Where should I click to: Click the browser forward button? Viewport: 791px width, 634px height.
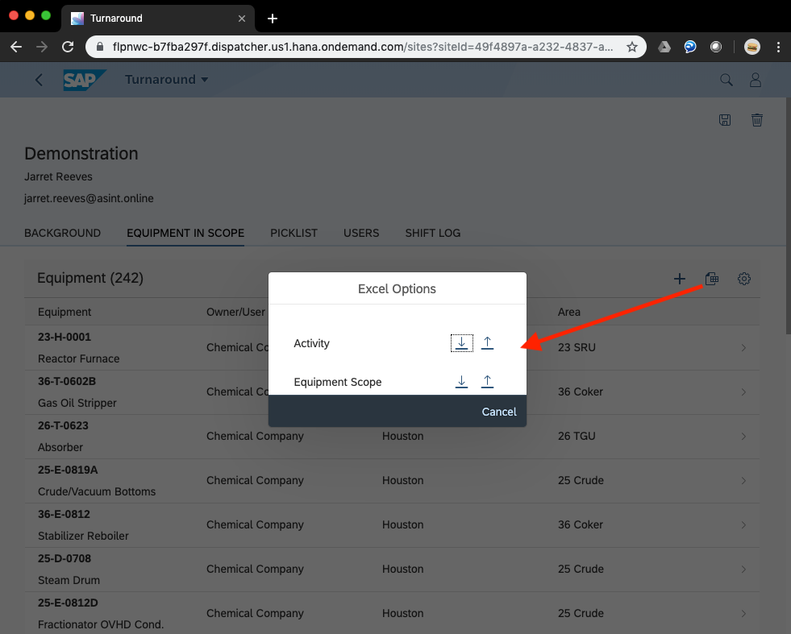tap(42, 47)
